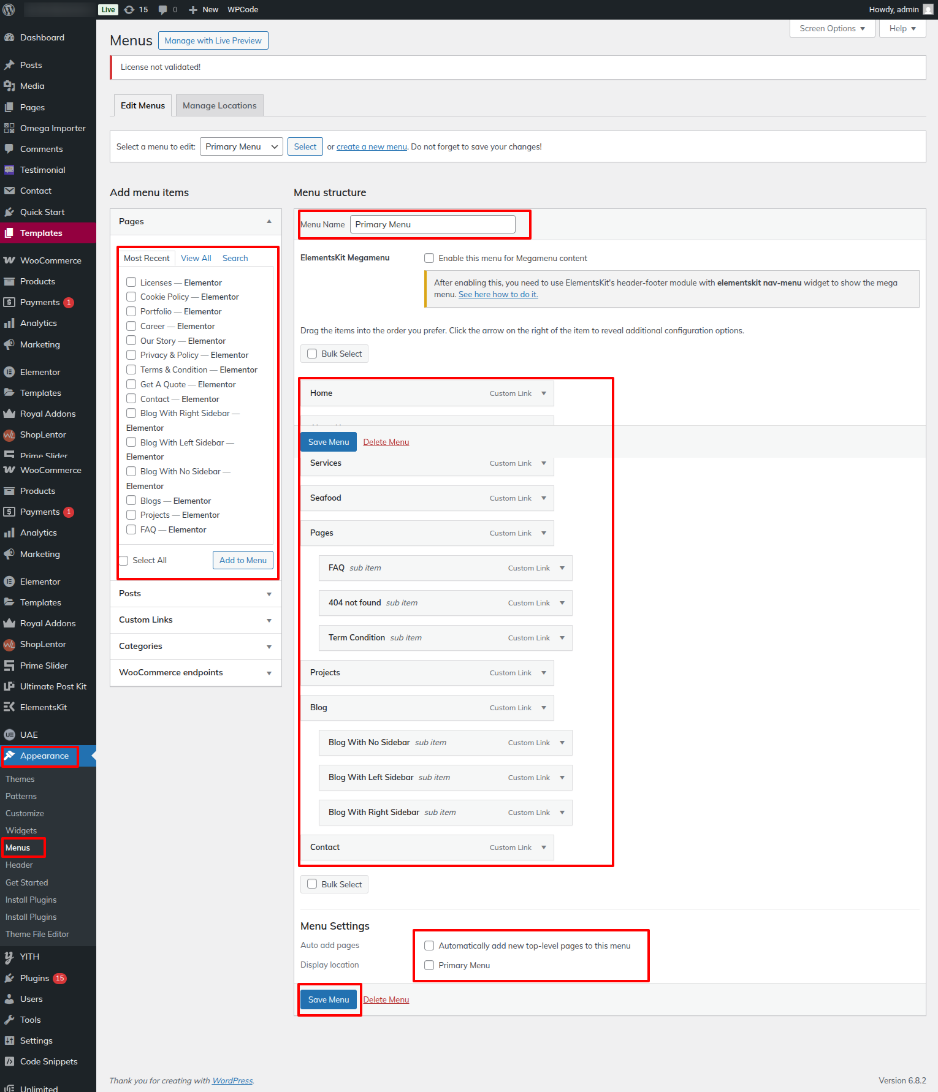
Task: Open the Dashboard icon in sidebar
Action: coord(9,37)
